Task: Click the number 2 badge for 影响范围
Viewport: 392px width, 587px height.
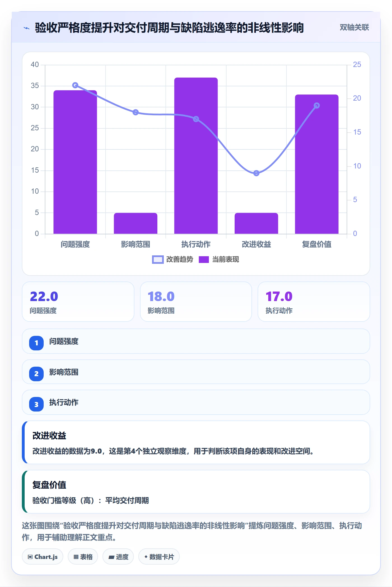Action: coord(36,374)
